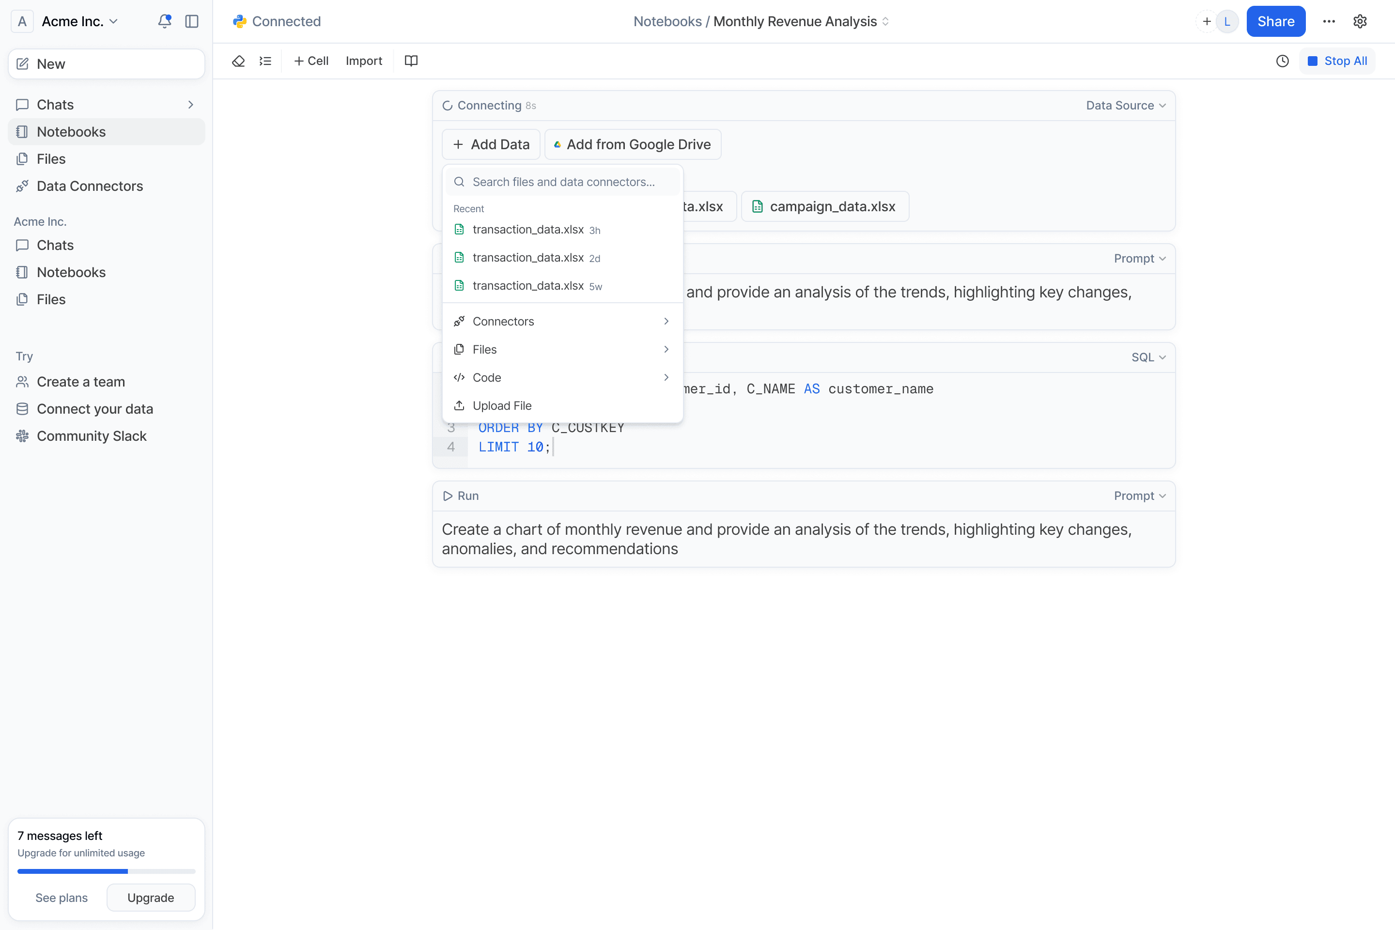
Task: Select Upload File menu entry
Action: pos(502,406)
